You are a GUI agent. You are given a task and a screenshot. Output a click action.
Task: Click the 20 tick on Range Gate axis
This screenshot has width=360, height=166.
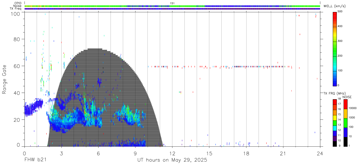tap(17, 120)
